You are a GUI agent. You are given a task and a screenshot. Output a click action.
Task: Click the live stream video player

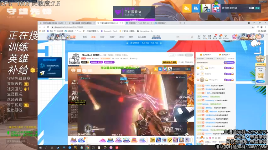(131, 101)
